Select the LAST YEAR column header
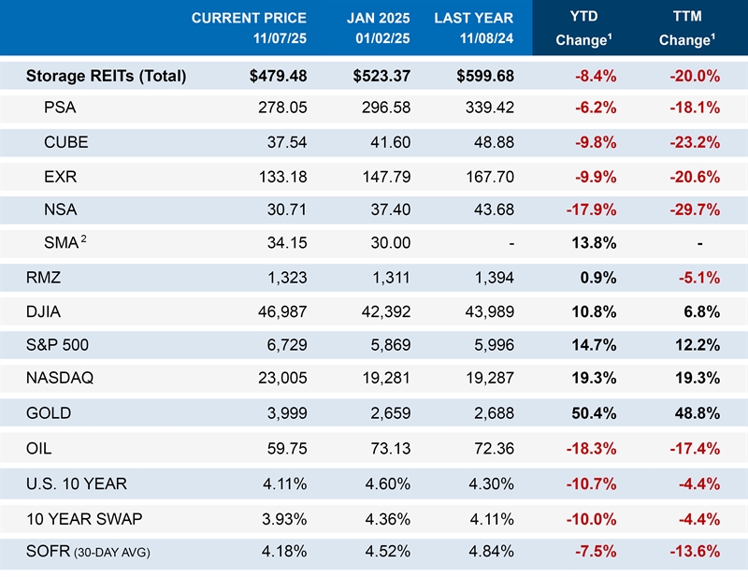Screen dimensions: 748x577 coord(473,28)
